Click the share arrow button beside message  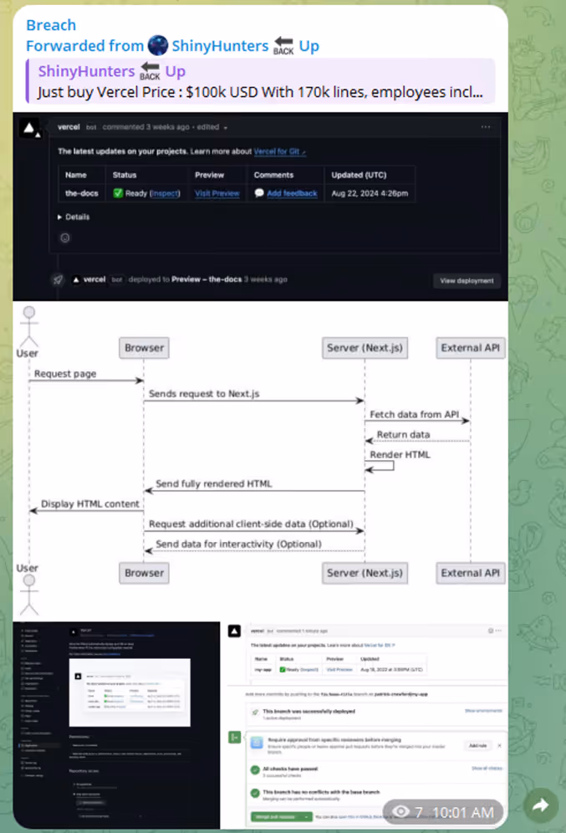pos(541,805)
